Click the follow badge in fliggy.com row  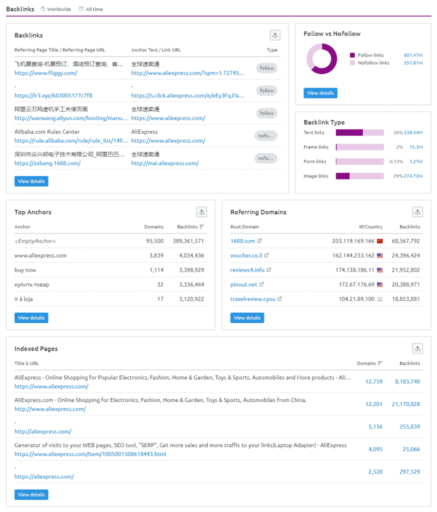(x=267, y=68)
